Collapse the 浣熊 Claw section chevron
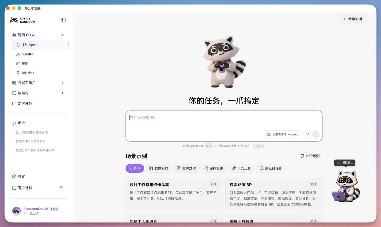The image size is (381, 227). pos(62,35)
